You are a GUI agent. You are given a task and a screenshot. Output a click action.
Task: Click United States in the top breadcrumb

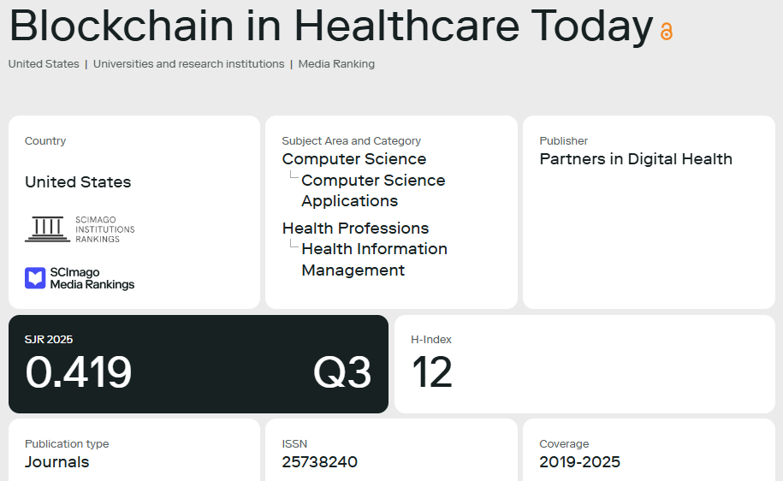pyautogui.click(x=44, y=64)
